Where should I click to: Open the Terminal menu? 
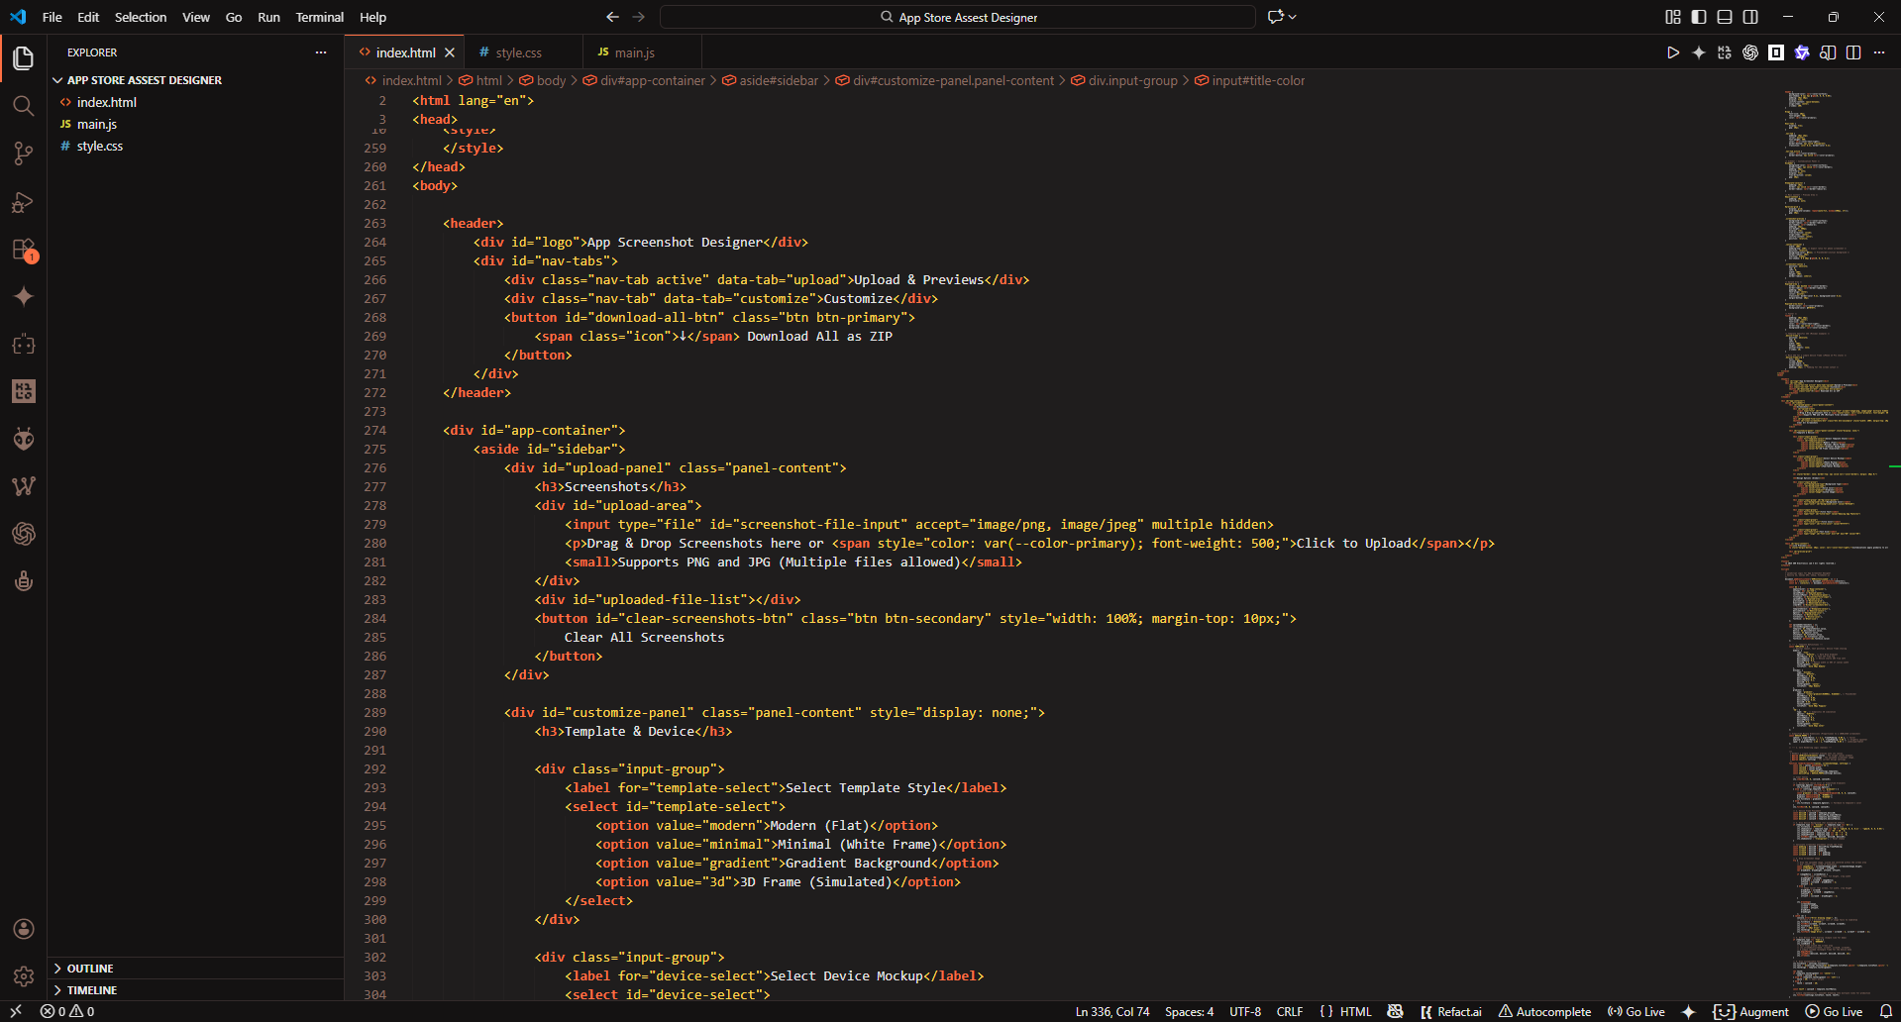(x=319, y=17)
